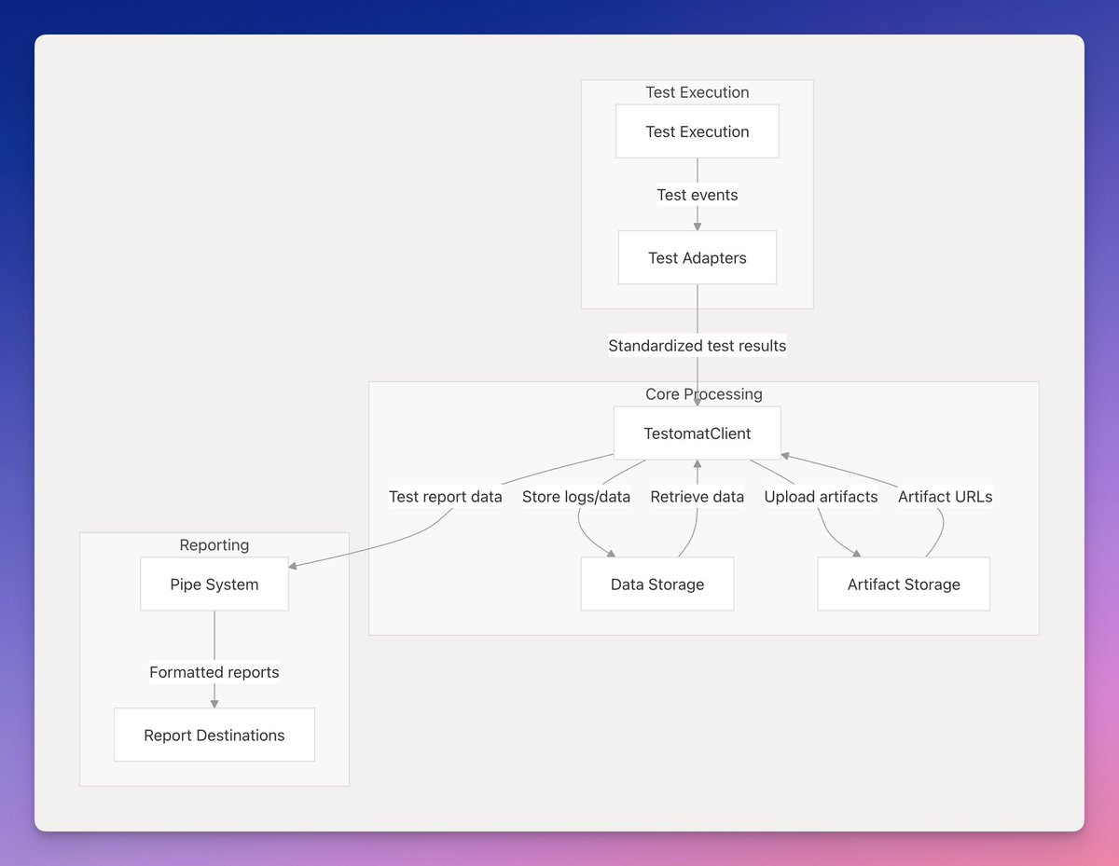Screen dimensions: 1119x866
Task: Select the "Artifact URLs" edge label
Action: 946,497
